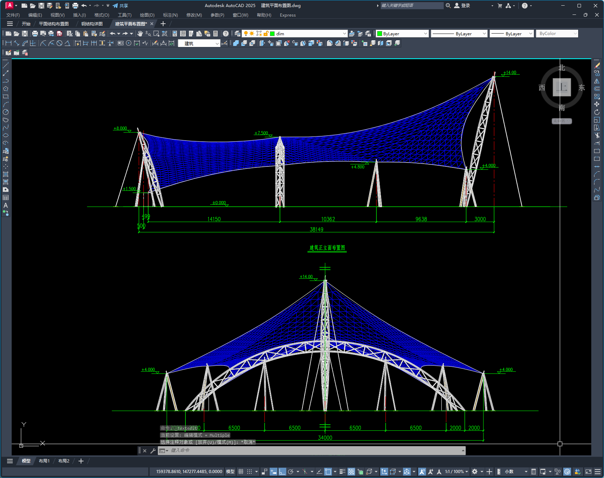This screenshot has height=478, width=604.
Task: Expand the 建筑 dimension style dropdown
Action: click(x=217, y=43)
